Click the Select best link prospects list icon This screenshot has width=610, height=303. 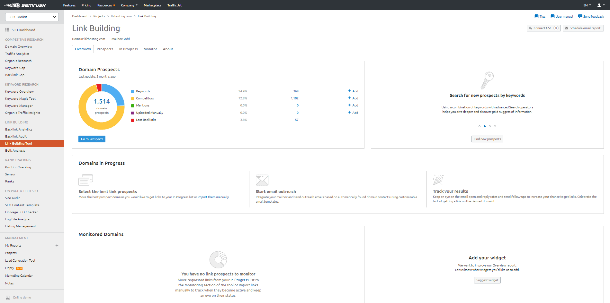pos(85,180)
